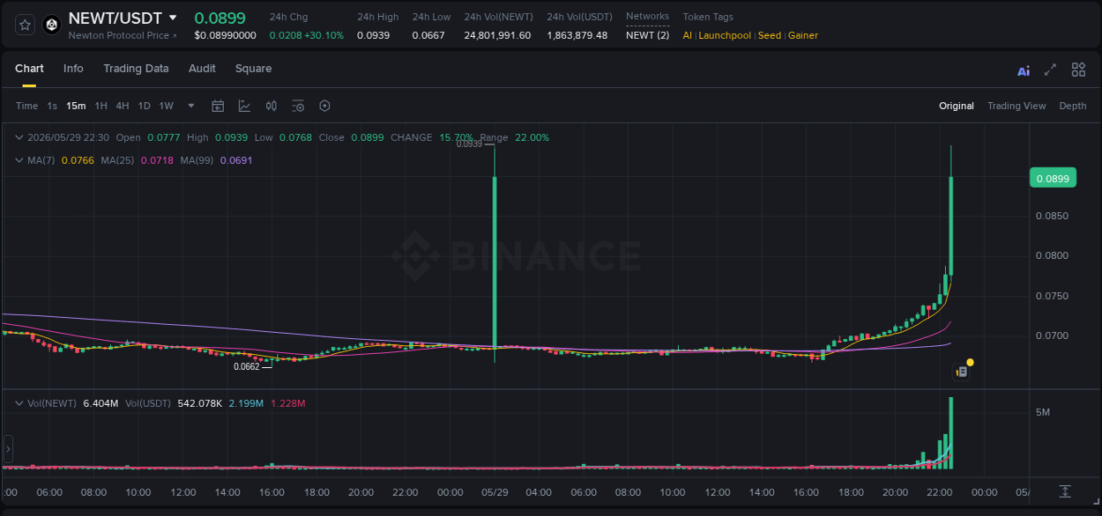The width and height of the screenshot is (1102, 516).
Task: Click the Gainer token tag
Action: (803, 35)
